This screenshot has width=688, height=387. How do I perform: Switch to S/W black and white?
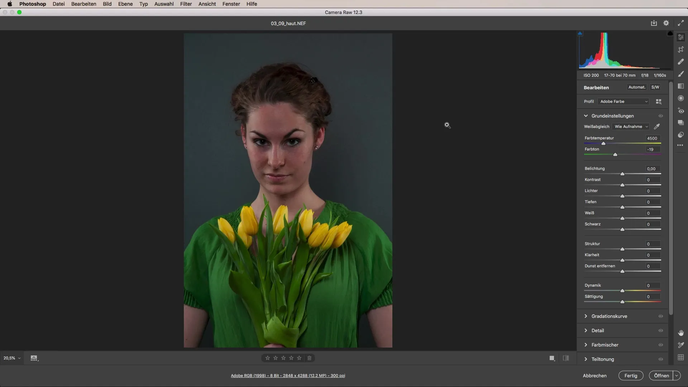tap(655, 87)
